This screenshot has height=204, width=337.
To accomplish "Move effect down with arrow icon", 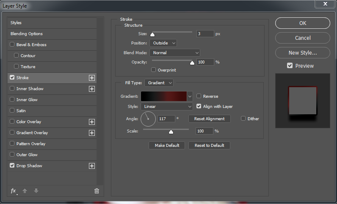I will [36, 191].
